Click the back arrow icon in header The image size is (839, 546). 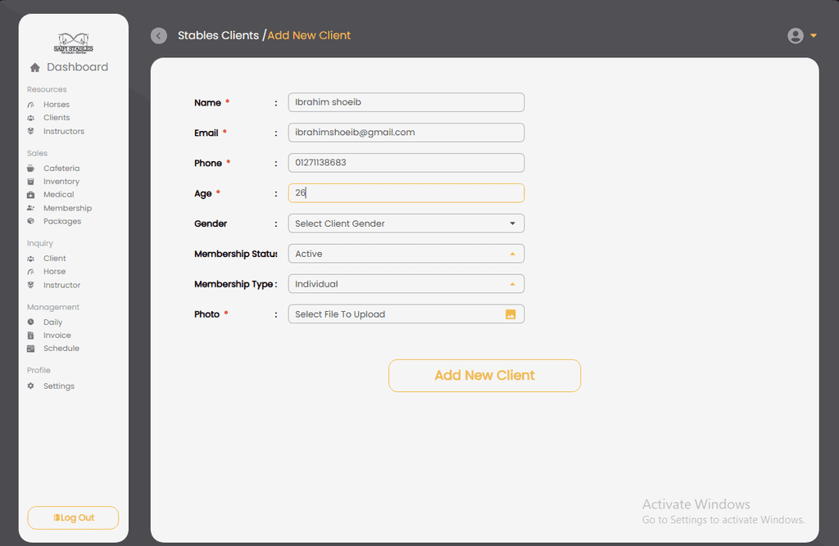pyautogui.click(x=159, y=36)
